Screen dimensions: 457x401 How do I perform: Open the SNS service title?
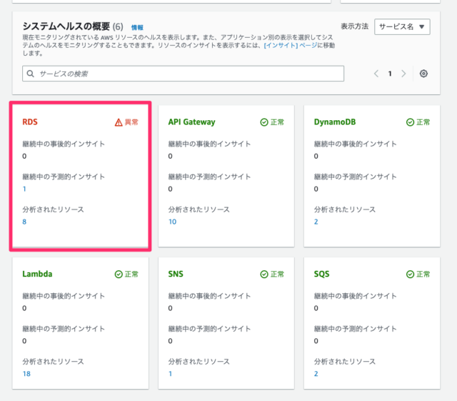tap(176, 274)
